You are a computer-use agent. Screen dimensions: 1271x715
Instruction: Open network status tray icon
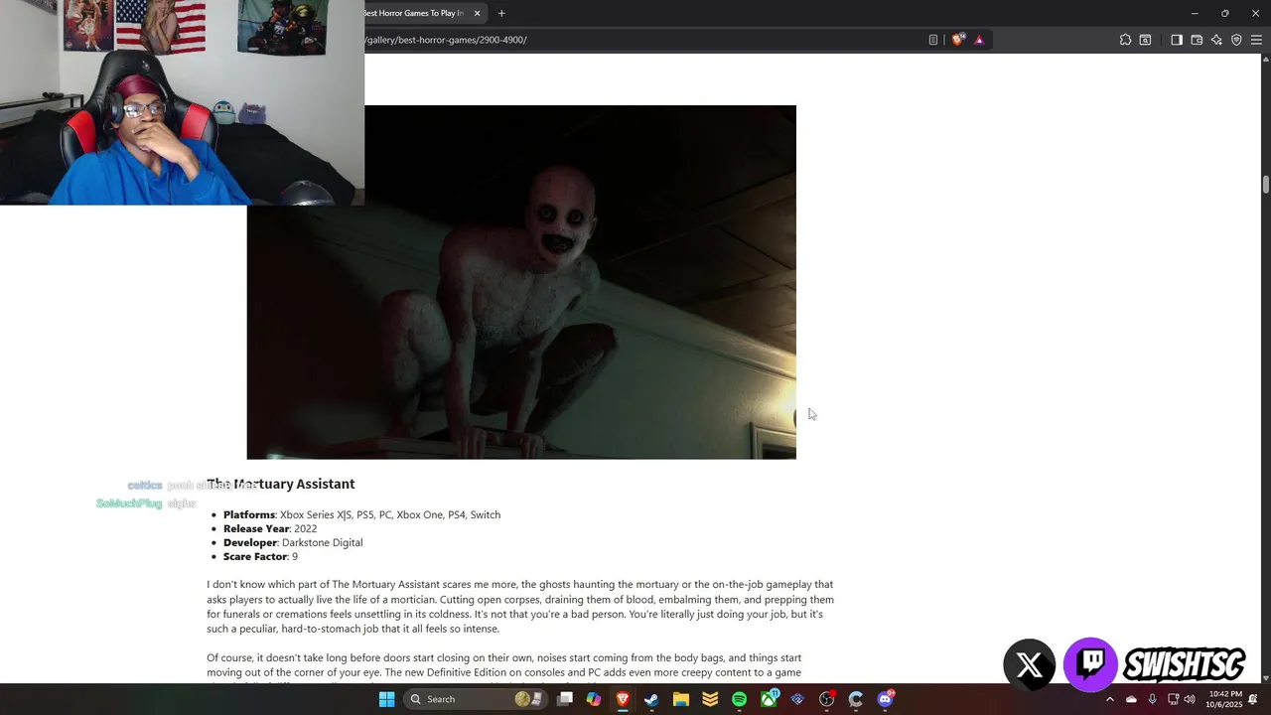tap(1173, 699)
